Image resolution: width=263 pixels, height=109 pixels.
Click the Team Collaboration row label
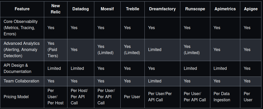point(21,81)
